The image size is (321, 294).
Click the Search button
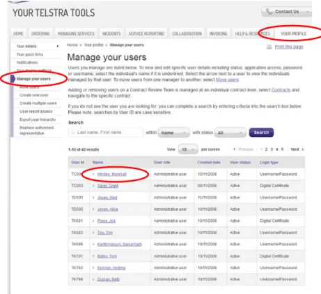[x=261, y=133]
